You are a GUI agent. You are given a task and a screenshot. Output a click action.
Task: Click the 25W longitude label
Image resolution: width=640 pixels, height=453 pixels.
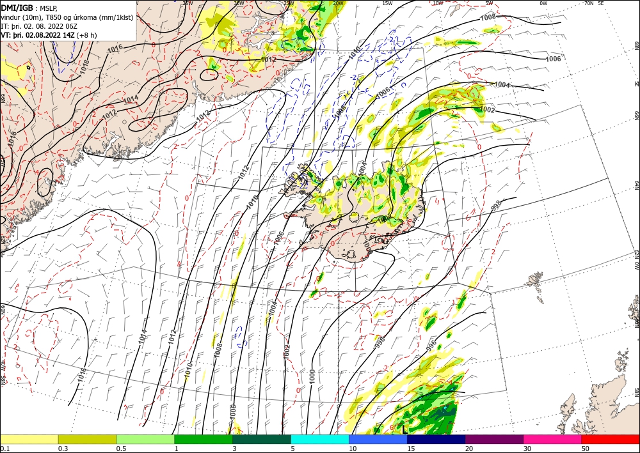pos(289,3)
